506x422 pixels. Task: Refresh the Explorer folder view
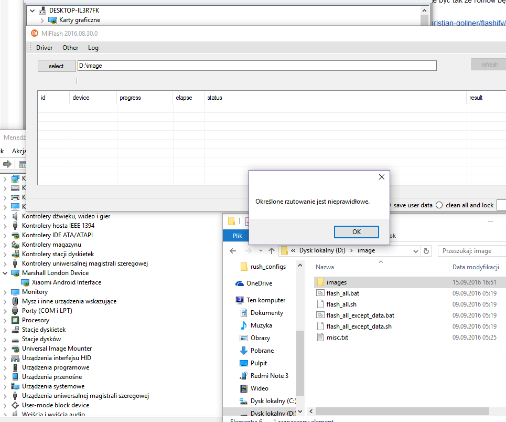pos(426,251)
